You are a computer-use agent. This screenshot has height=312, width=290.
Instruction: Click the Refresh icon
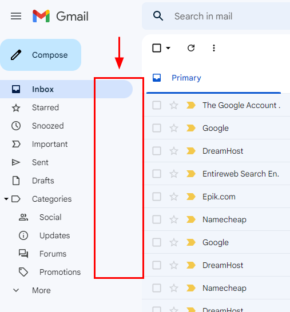point(191,48)
